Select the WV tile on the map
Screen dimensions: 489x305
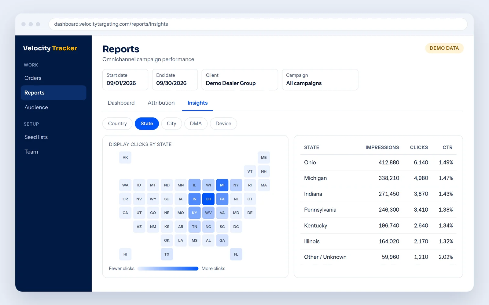coord(208,213)
